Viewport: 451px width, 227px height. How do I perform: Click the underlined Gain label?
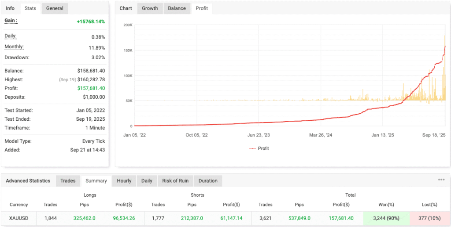tap(11, 21)
